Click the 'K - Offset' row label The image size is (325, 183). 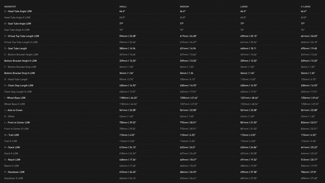pos(11,116)
